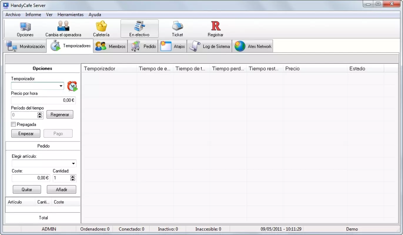Click the Total label
403x235 pixels.
click(x=44, y=218)
